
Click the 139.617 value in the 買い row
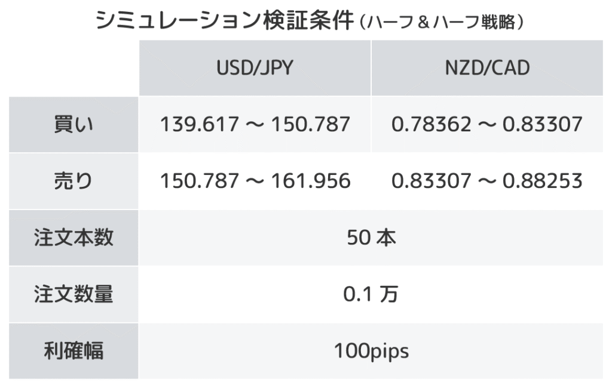coord(195,124)
